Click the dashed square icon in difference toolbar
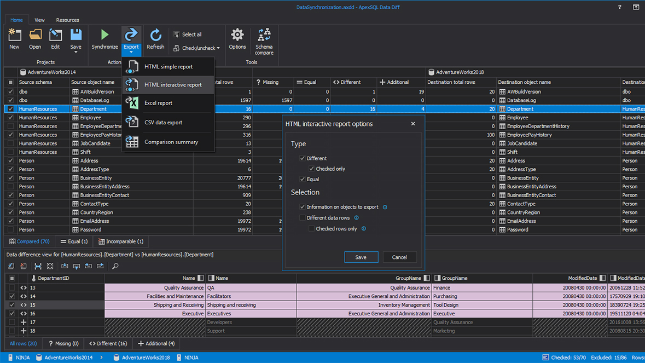 click(x=50, y=266)
